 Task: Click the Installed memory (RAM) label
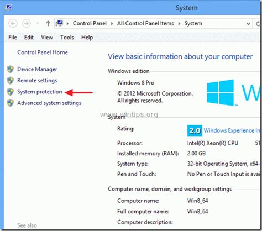coord(148,154)
